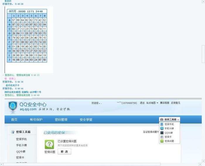Click the horizontal scrollbar right arrow

(200, 164)
